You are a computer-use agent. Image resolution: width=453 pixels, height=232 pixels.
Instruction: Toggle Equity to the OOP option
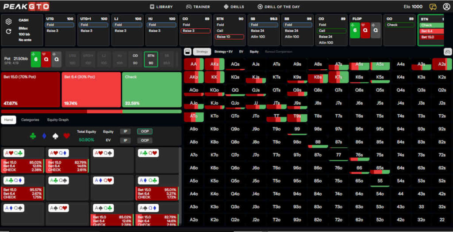click(x=144, y=131)
